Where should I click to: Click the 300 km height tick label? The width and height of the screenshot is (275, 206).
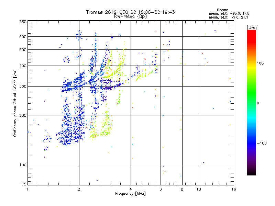(x=23, y=86)
